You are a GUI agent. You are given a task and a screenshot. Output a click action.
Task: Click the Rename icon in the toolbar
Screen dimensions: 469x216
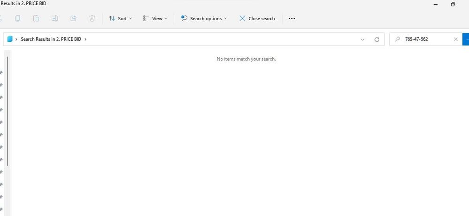tap(54, 18)
